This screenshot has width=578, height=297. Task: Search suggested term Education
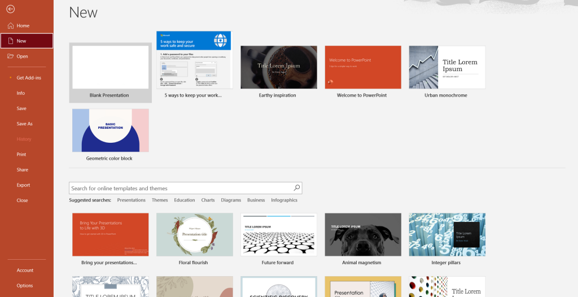185,200
